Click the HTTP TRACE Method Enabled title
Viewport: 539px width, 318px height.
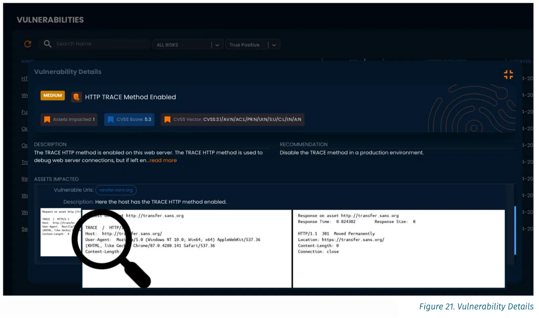point(130,97)
